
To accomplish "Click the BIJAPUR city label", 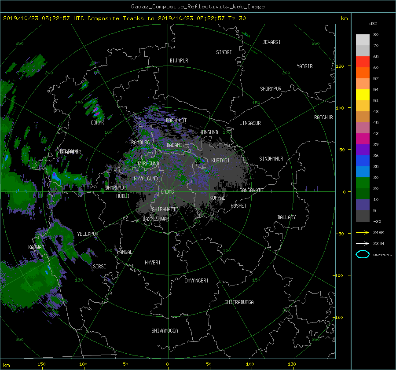I will pos(179,61).
